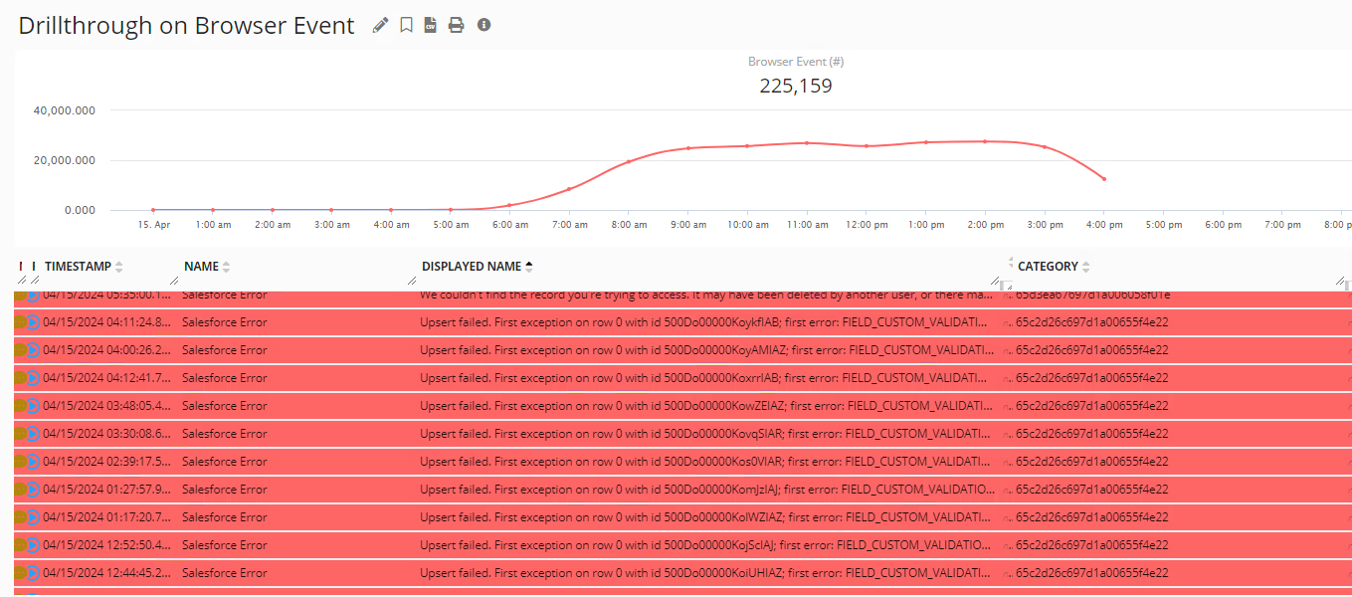
Task: Export the table as CSV file
Action: (x=431, y=25)
